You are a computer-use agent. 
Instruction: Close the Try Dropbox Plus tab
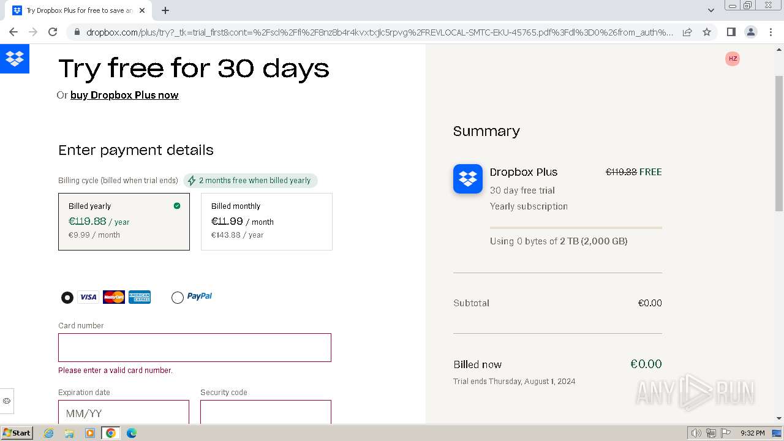142,10
